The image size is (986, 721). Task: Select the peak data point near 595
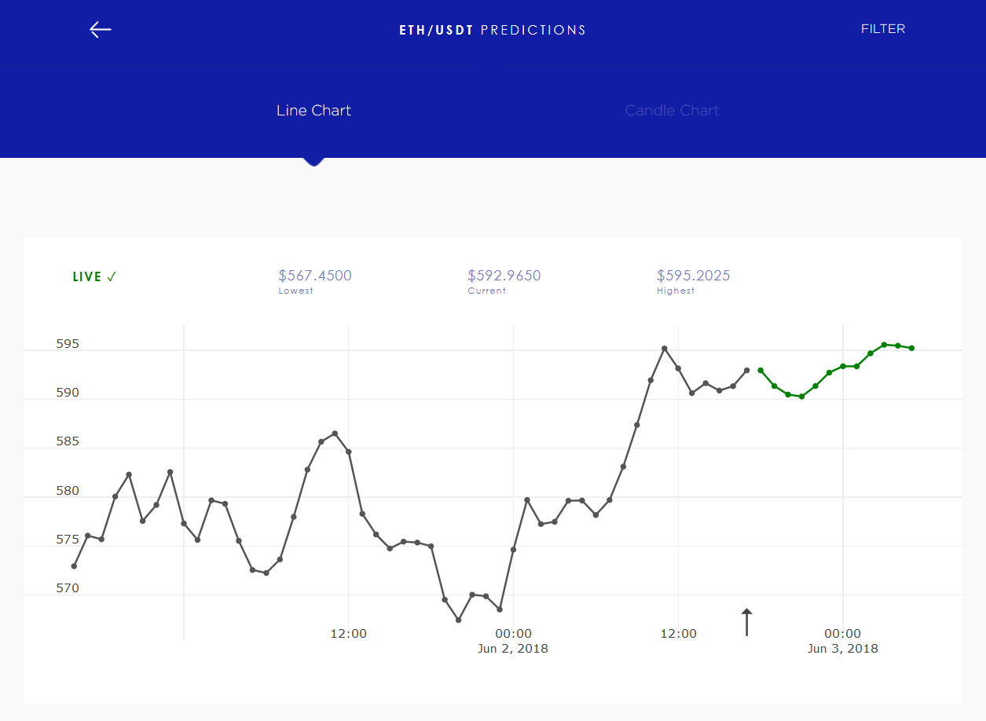(665, 346)
